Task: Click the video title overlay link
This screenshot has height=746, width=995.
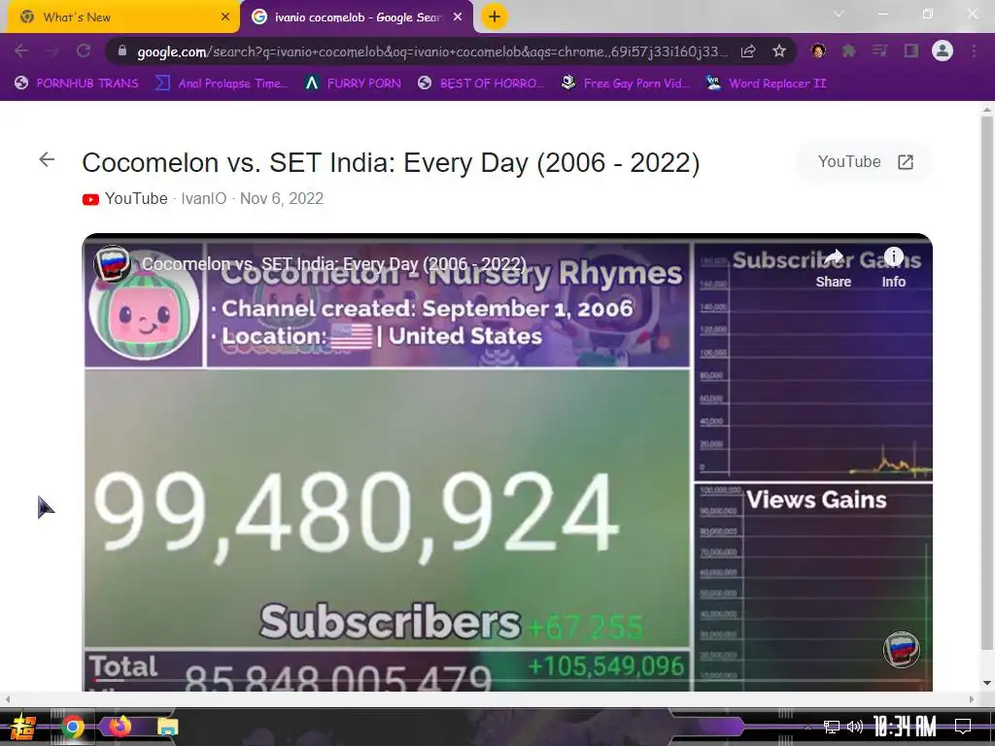Action: pos(334,264)
